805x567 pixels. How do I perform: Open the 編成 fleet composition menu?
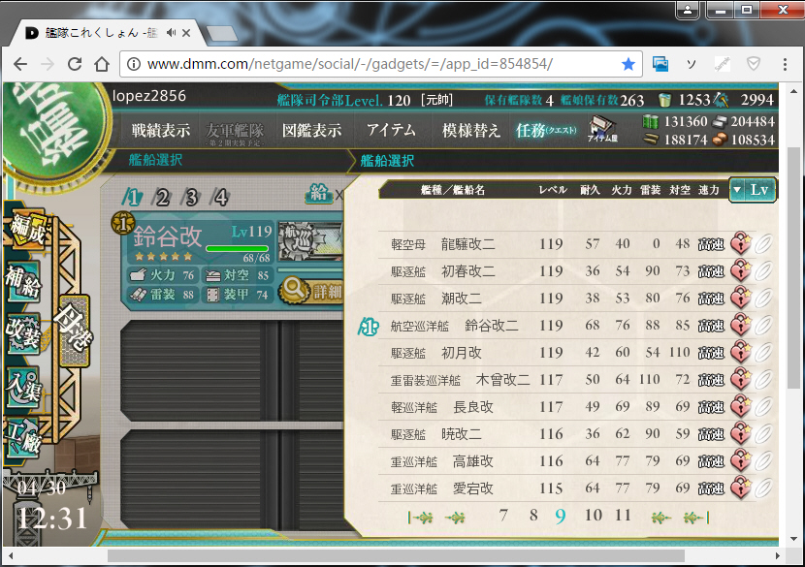tap(29, 230)
